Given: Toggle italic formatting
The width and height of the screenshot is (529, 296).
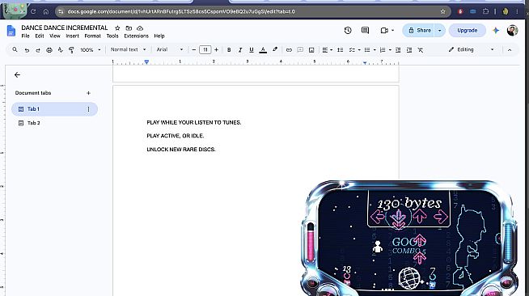Looking at the screenshot, I should 240,50.
